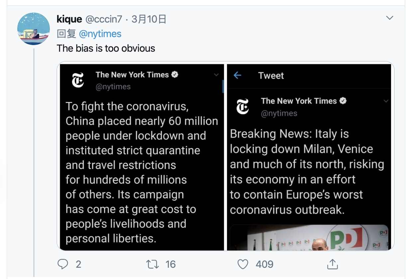
Task: Retweet kique's post
Action: click(x=152, y=264)
